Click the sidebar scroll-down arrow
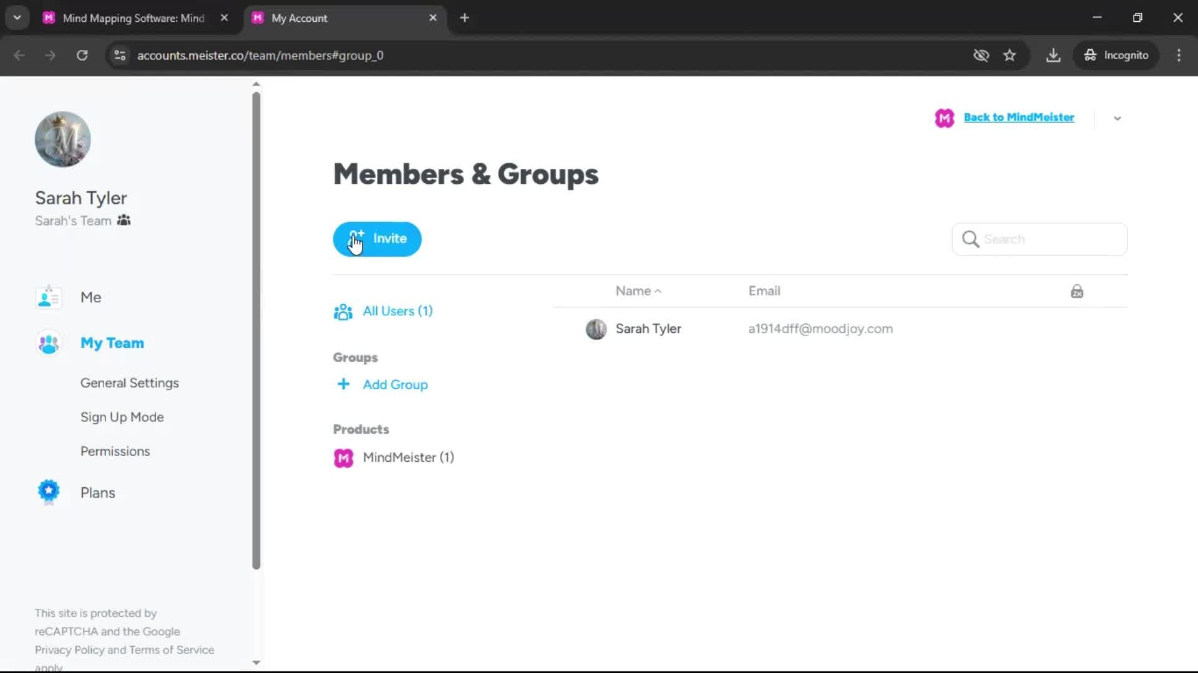This screenshot has height=673, width=1198. [x=256, y=662]
